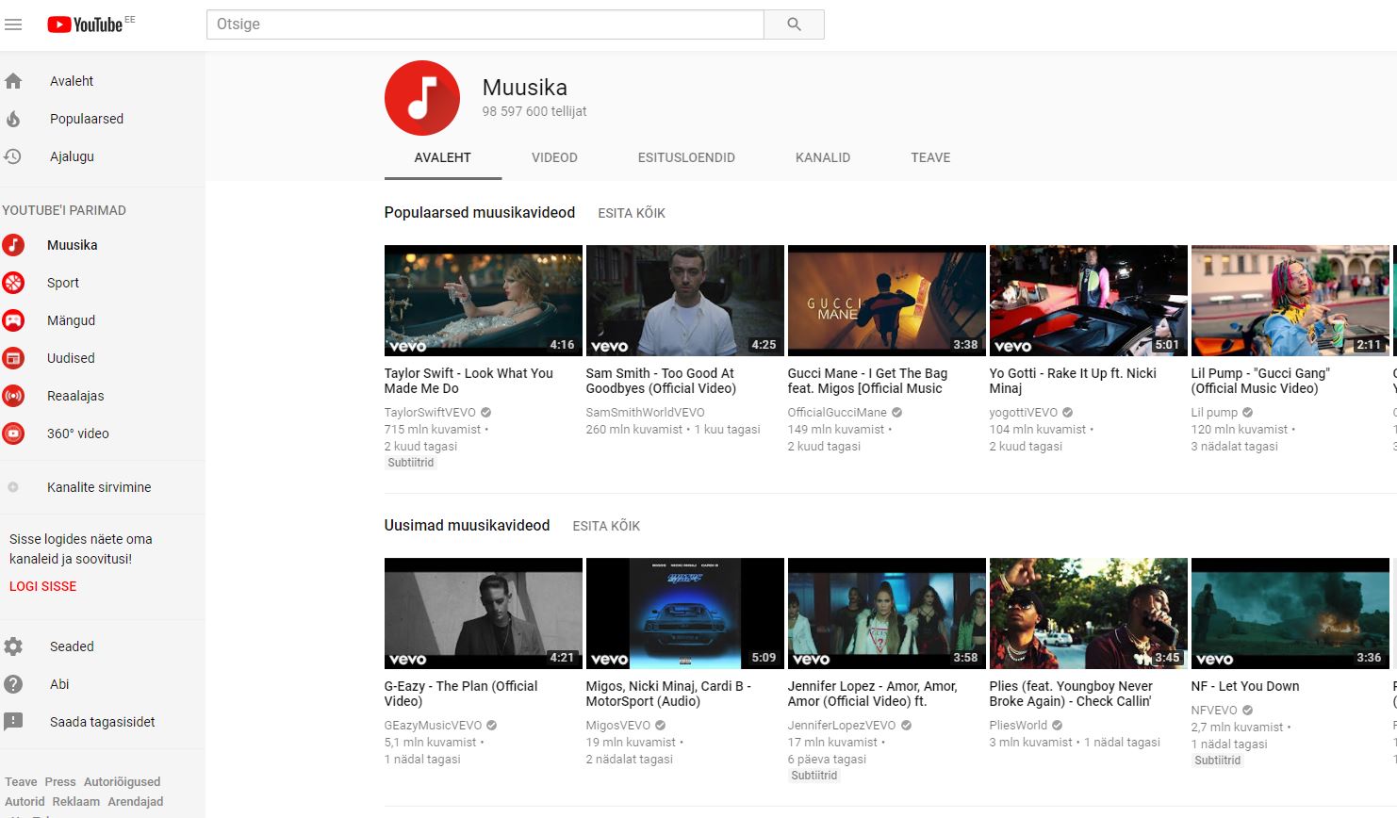Open G-Eazy The Plan thumbnail
Viewport: 1397px width, 818px height.
pos(483,613)
